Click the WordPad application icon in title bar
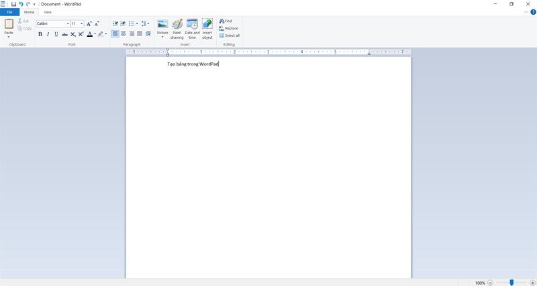The image size is (537, 286). pos(3,4)
